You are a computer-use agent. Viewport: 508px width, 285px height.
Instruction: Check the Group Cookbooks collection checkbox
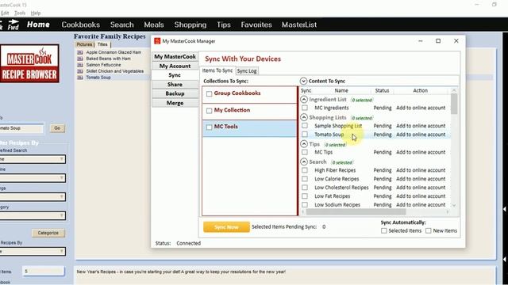(210, 93)
